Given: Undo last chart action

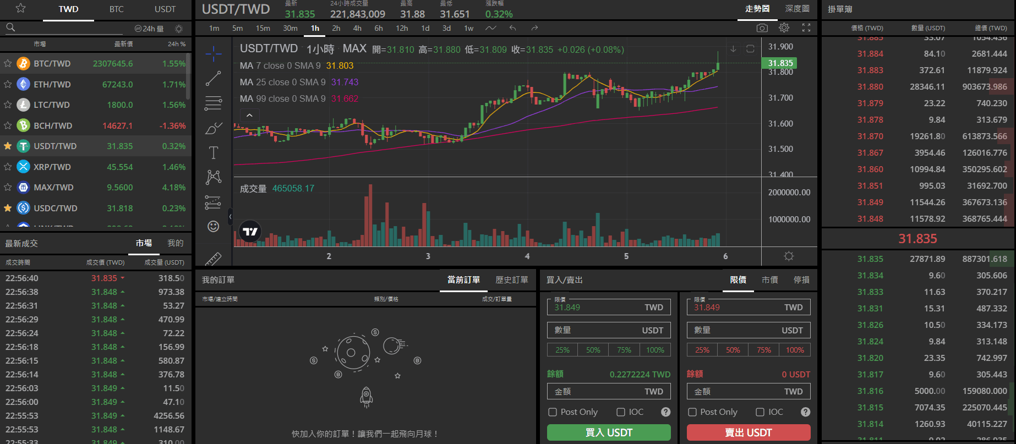Looking at the screenshot, I should click(x=513, y=28).
